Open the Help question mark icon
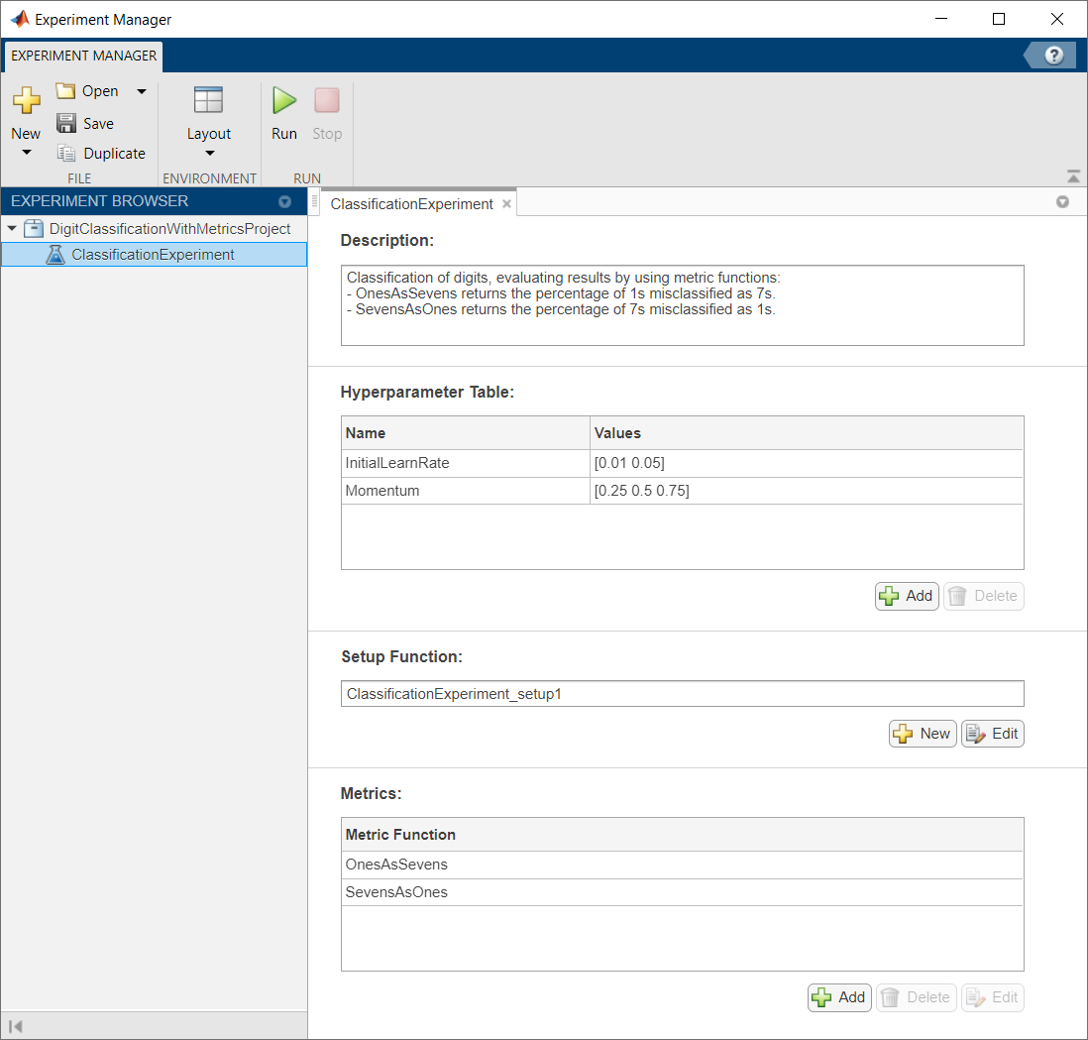 [1054, 56]
